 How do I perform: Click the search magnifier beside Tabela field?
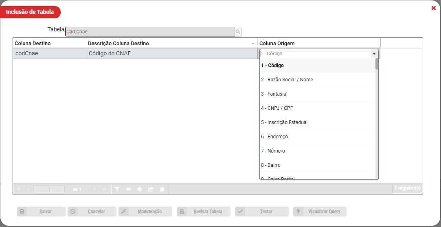click(x=238, y=32)
